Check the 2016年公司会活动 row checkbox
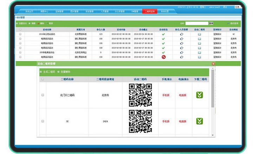Screen dimensions: 253x154 point(20,34)
